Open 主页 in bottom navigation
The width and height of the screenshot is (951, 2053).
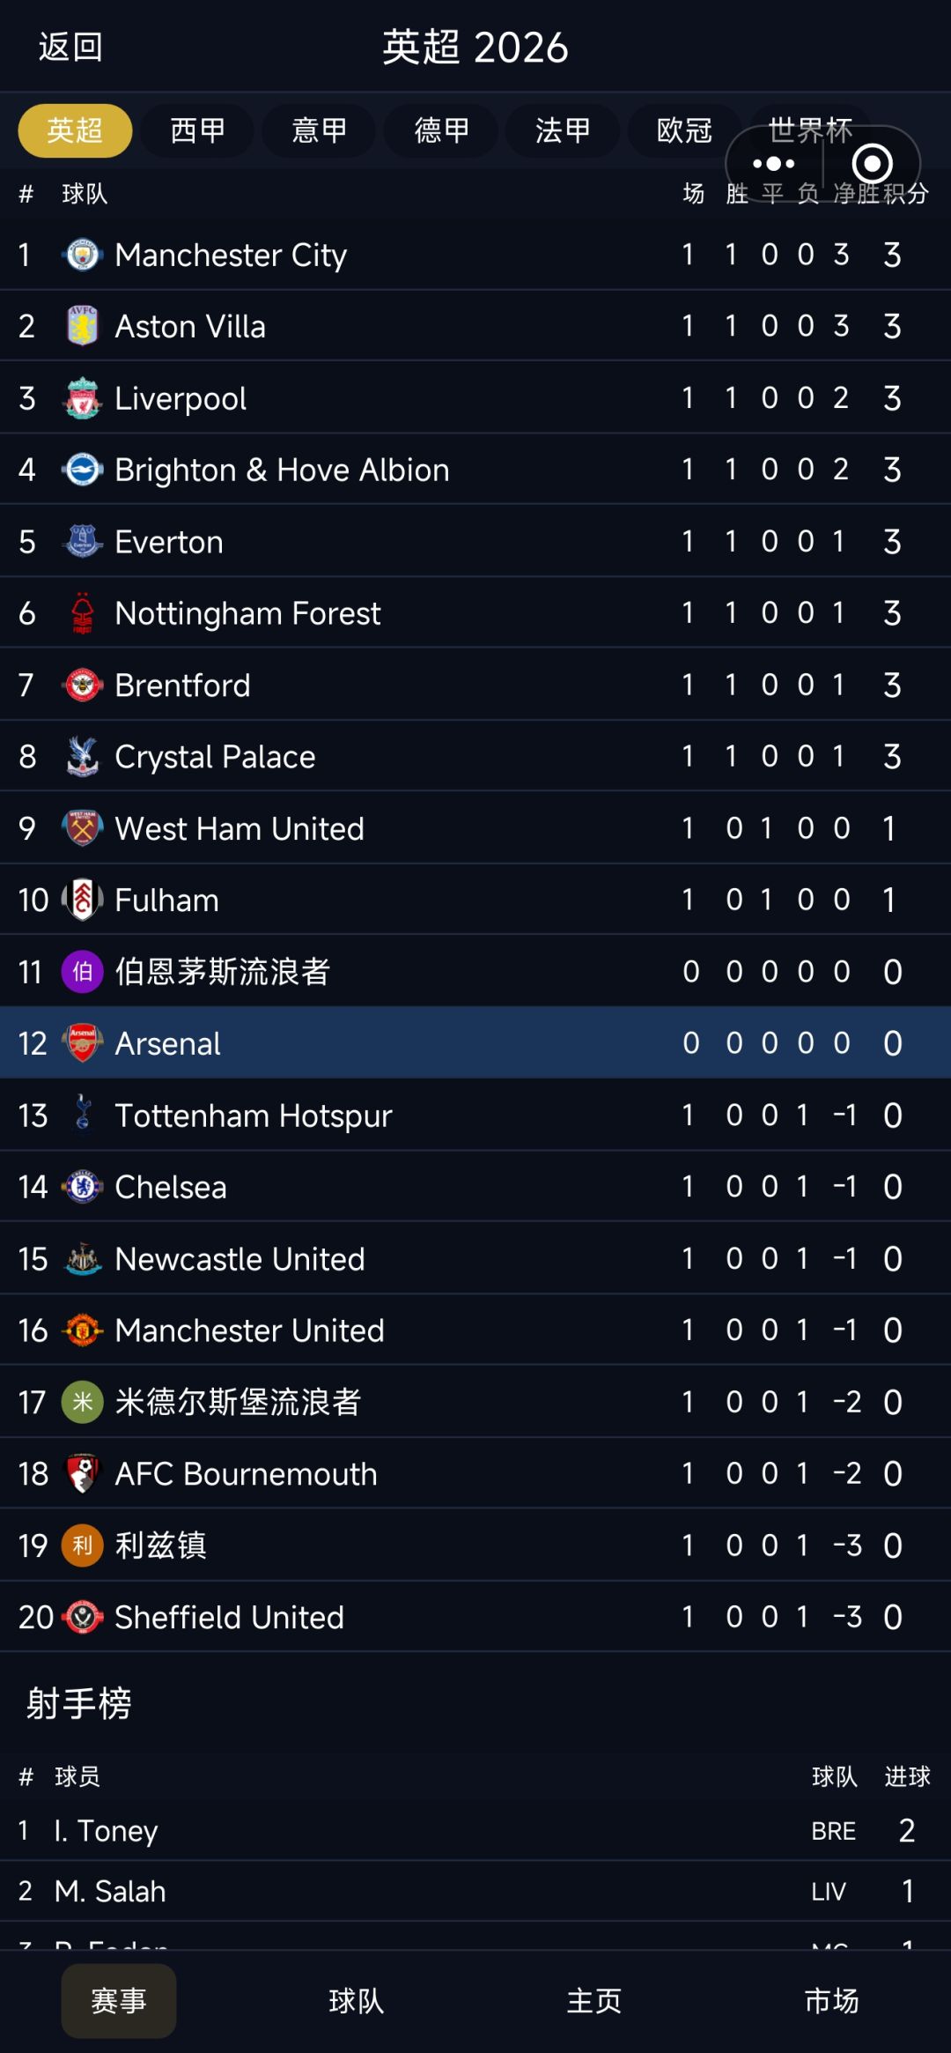pos(594,2001)
